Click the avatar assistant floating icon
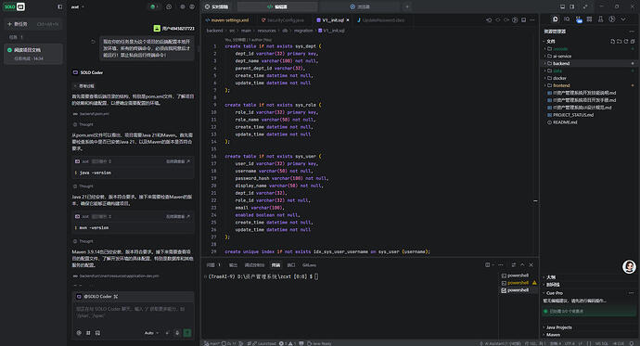 coord(629,267)
